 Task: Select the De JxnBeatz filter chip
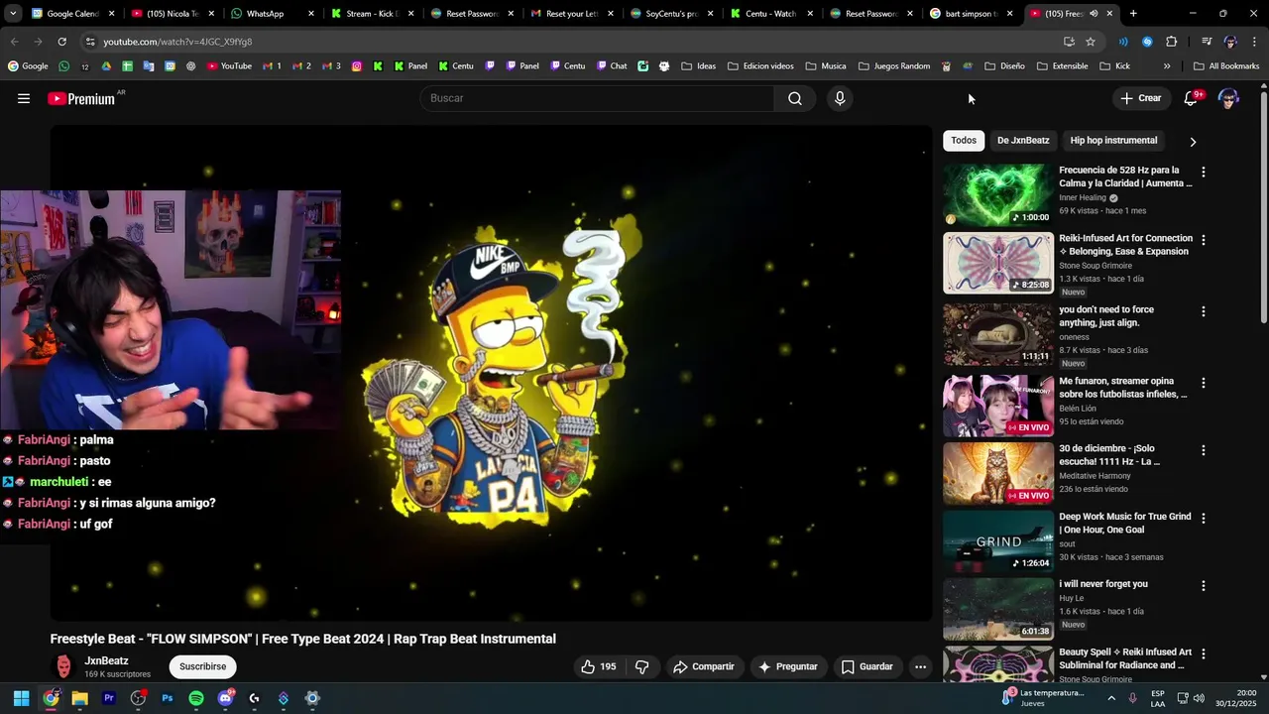tap(1023, 141)
